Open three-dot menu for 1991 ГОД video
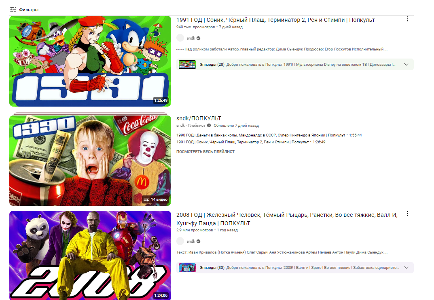This screenshot has height=300, width=434. coord(407,19)
